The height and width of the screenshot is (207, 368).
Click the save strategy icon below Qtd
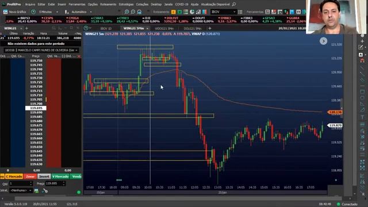point(36,191)
